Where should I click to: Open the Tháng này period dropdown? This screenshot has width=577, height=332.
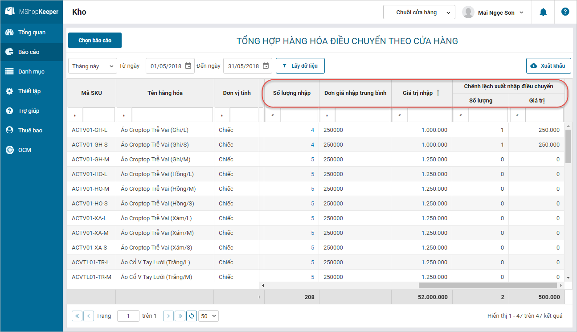(93, 66)
